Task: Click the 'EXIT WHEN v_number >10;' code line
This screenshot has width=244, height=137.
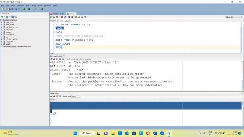Action: coord(74,40)
